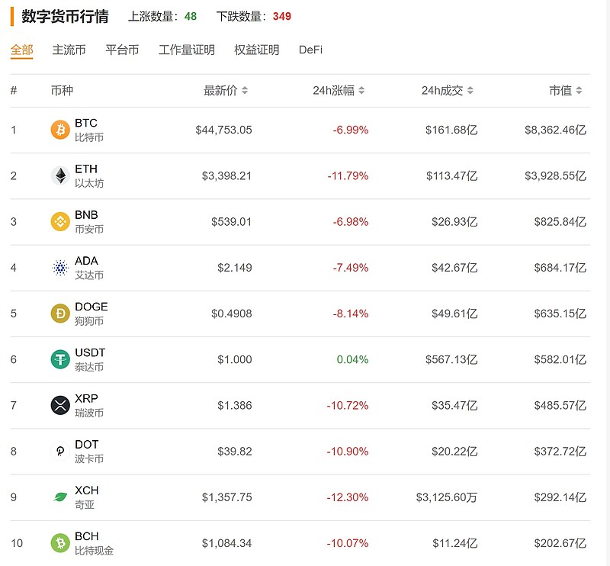The image size is (610, 566).
Task: Click the Tether USDT coin icon
Action: point(60,359)
